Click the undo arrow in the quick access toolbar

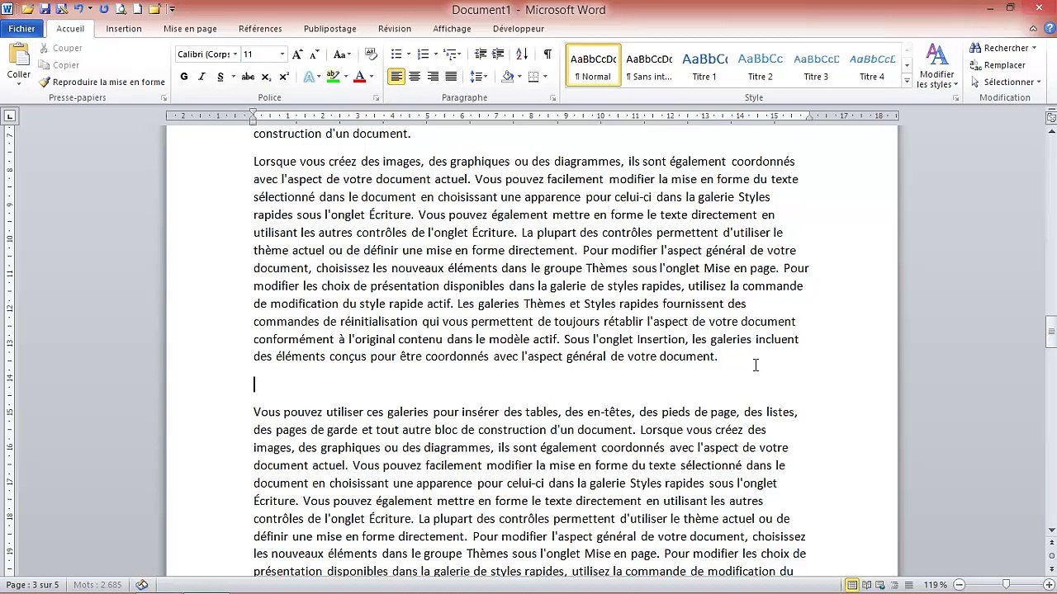(x=79, y=9)
